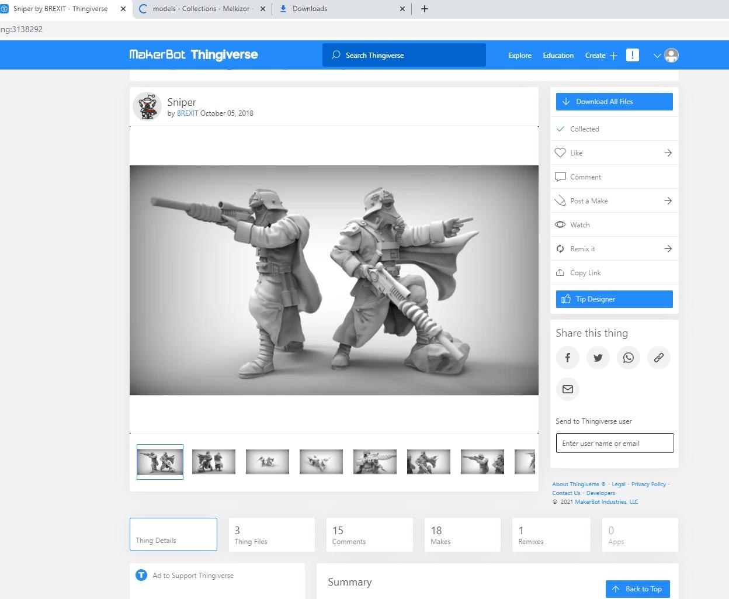Screen dimensions: 729x599
Task: Share the model via WhatsApp
Action: pos(628,358)
